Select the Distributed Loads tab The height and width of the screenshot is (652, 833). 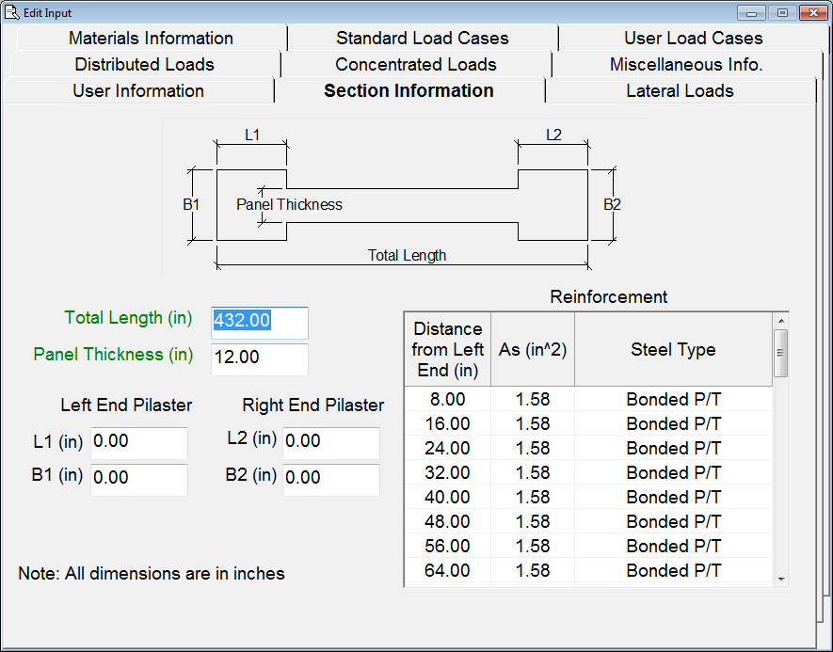(144, 65)
